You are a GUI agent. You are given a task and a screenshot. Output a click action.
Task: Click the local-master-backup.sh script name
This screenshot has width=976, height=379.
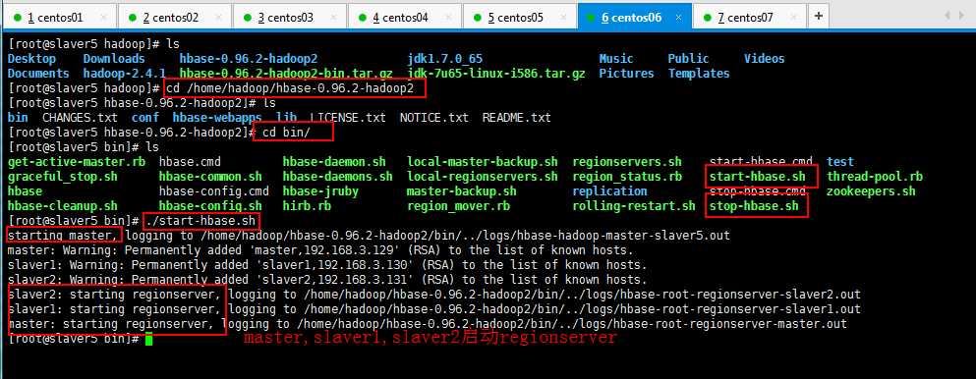pyautogui.click(x=483, y=162)
